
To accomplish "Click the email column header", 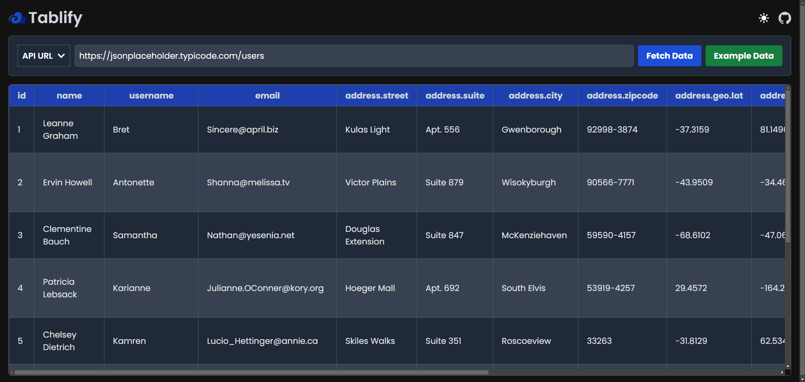I will tap(267, 96).
